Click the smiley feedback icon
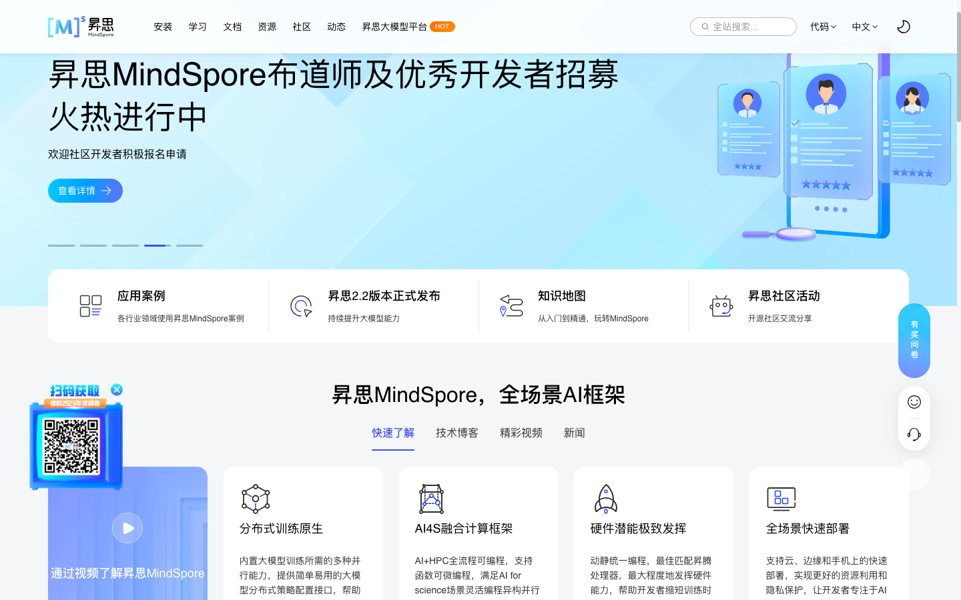961x600 pixels. point(914,402)
